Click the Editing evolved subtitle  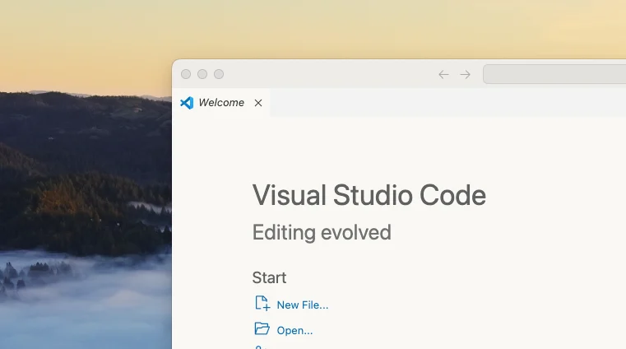322,232
